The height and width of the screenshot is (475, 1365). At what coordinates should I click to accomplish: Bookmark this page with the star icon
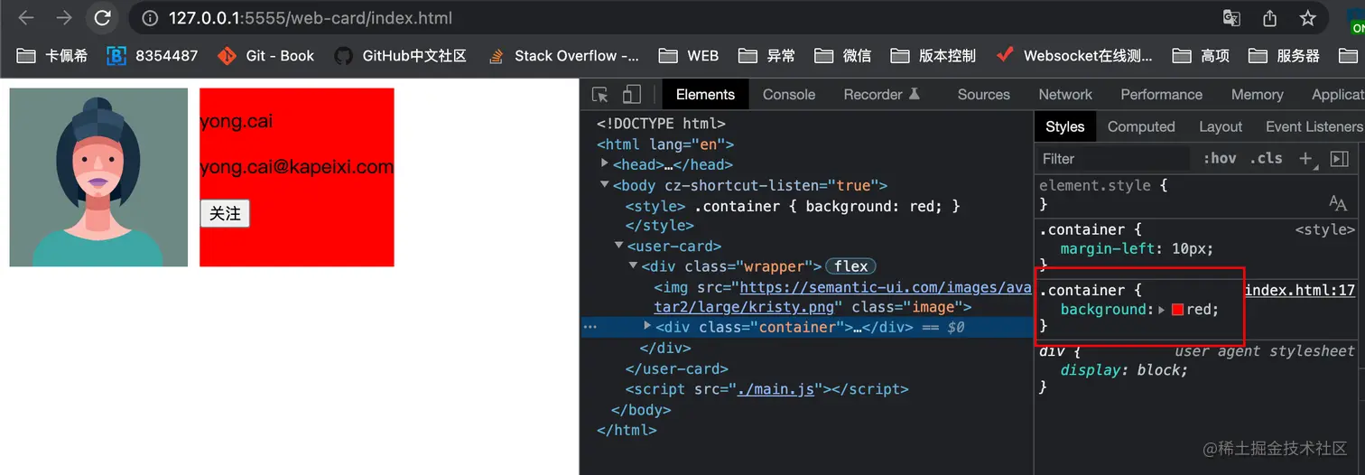[x=1307, y=18]
